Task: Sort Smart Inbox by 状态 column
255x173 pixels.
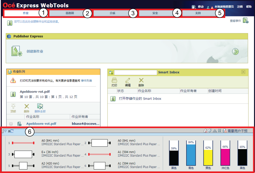Action: (x=120, y=91)
